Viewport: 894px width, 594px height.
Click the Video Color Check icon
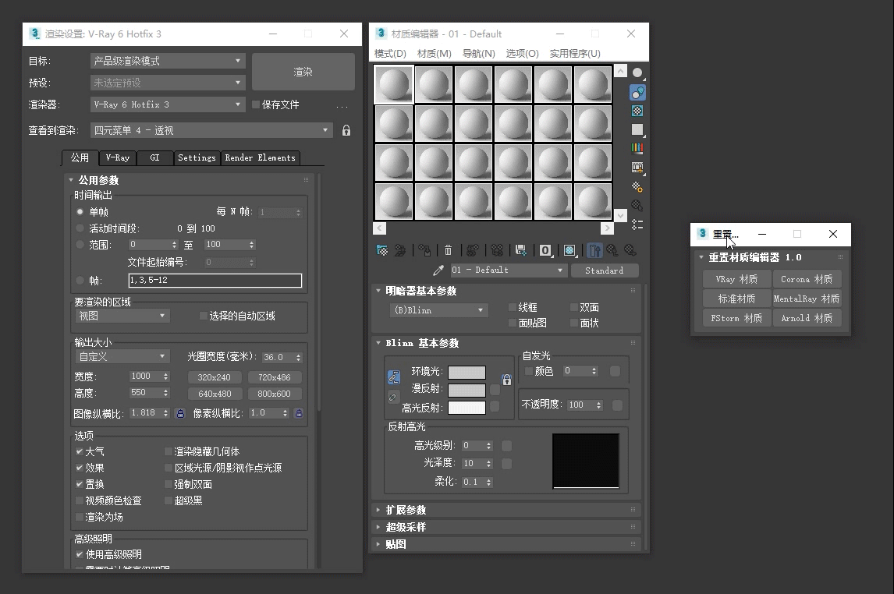(x=637, y=148)
